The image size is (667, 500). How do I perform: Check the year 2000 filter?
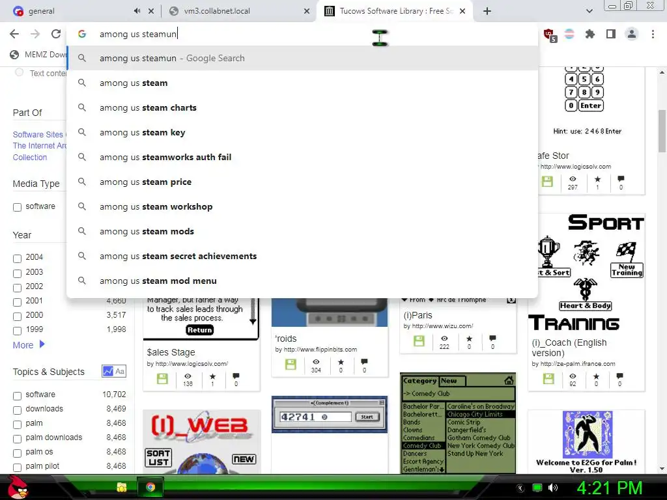pos(17,316)
